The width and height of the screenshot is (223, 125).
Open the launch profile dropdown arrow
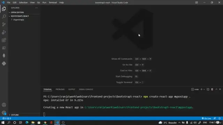[x=204, y=89]
